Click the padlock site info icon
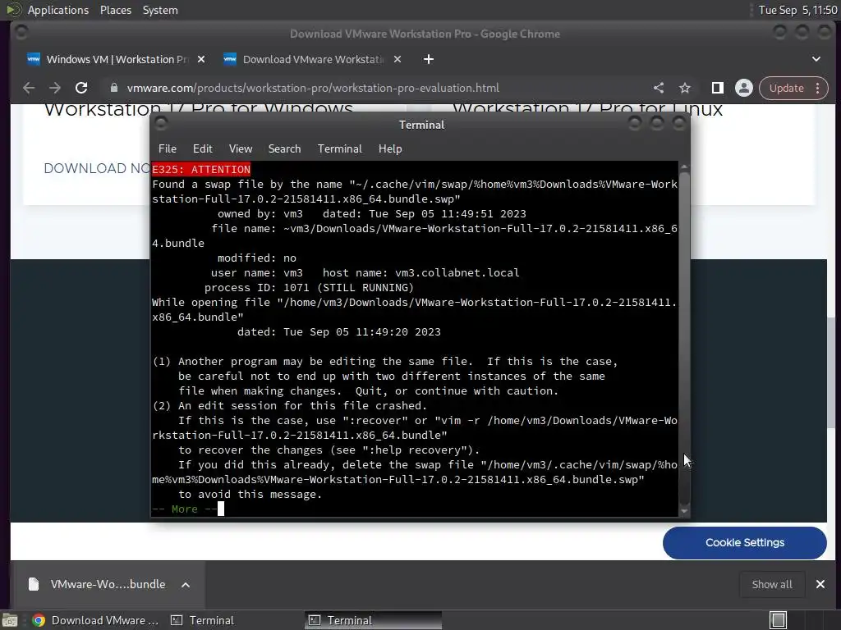This screenshot has width=841, height=630. (113, 88)
